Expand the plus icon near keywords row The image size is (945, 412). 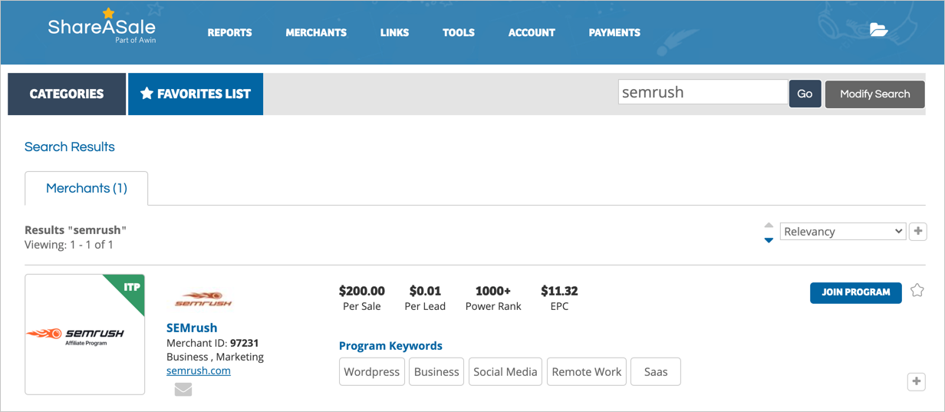pos(916,381)
